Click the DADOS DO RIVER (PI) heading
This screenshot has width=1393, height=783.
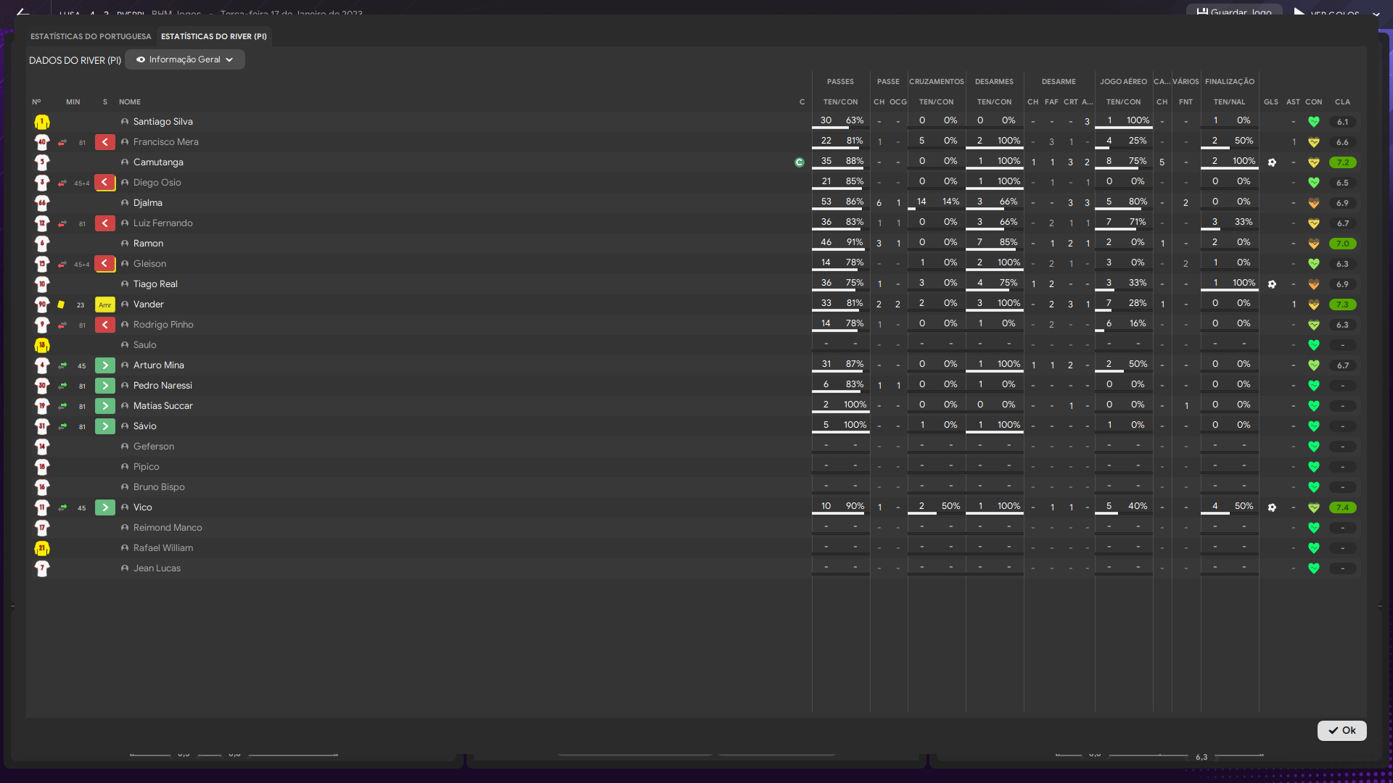point(75,60)
